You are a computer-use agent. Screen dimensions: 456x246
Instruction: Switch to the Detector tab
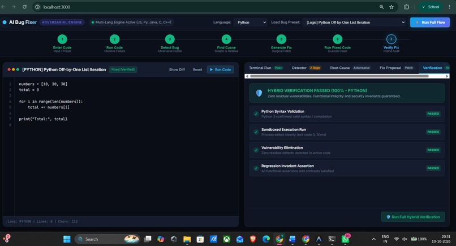coord(306,68)
